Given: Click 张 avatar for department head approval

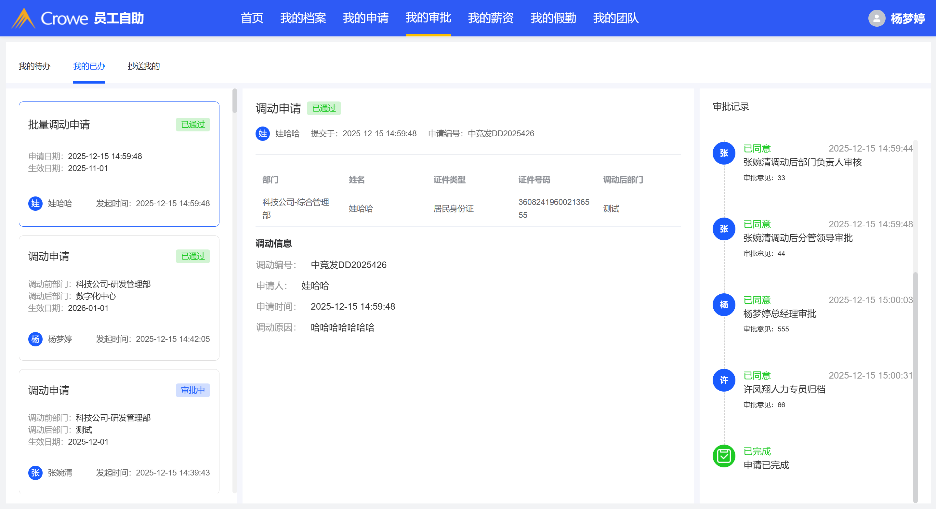Looking at the screenshot, I should point(724,153).
